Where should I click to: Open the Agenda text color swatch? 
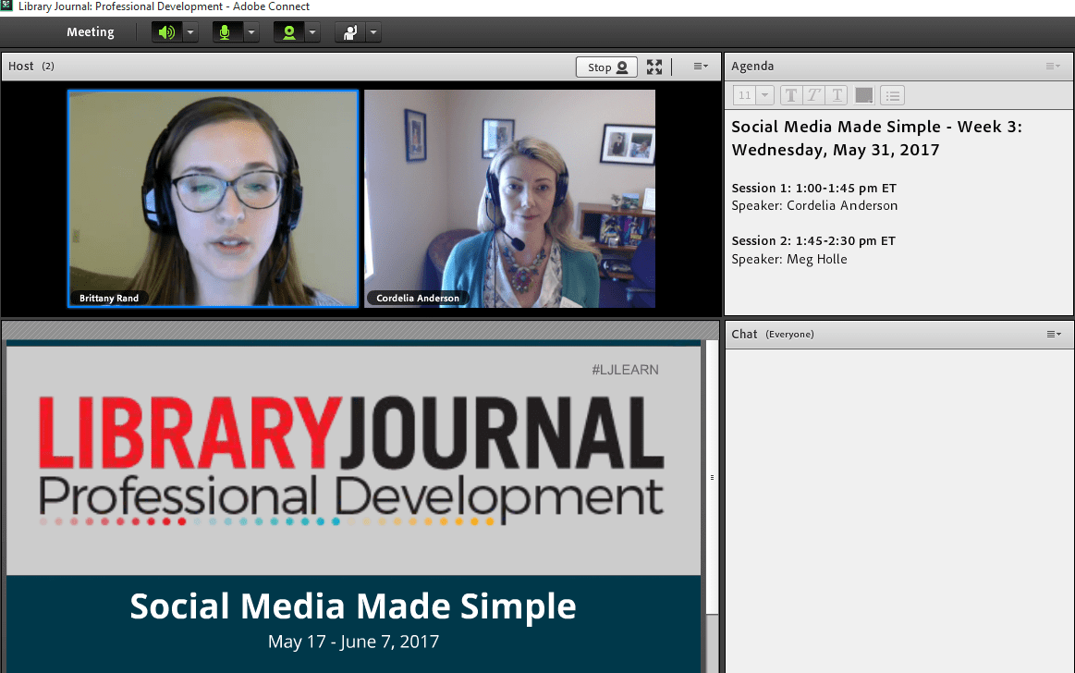pyautogui.click(x=864, y=95)
